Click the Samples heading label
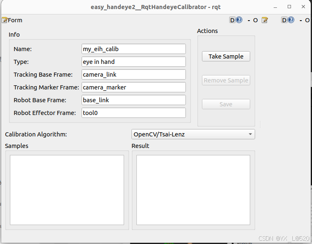The width and height of the screenshot is (312, 244). tap(16, 146)
